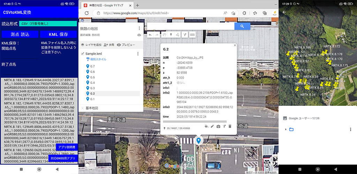The image size is (357, 174).
Task: Tap the 終了点名 input line
Action: tap(20, 72)
